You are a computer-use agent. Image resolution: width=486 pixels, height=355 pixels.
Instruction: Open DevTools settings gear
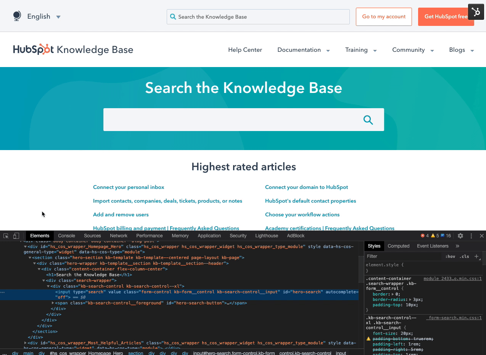(460, 236)
